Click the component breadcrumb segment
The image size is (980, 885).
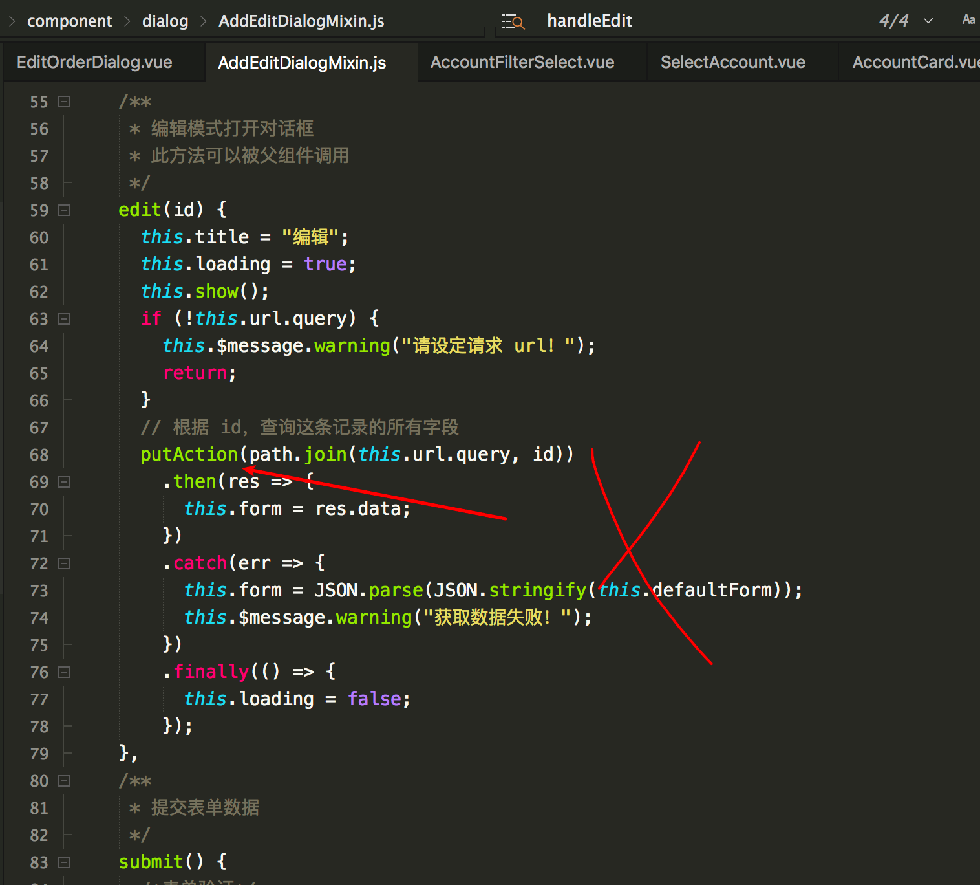point(69,21)
